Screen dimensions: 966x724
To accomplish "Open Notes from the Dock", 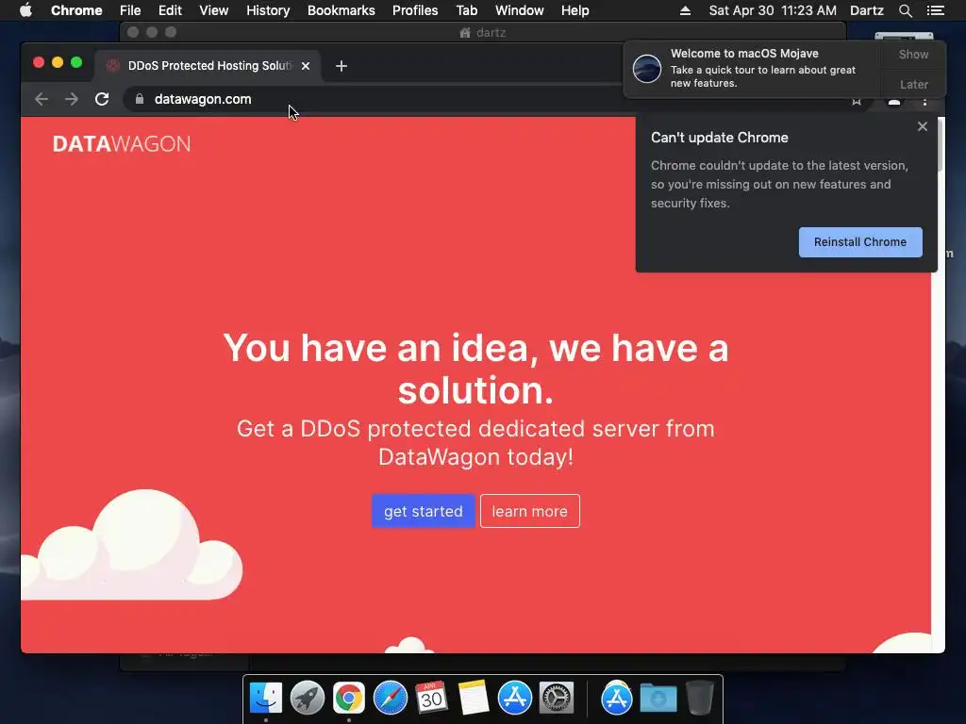I will (474, 698).
